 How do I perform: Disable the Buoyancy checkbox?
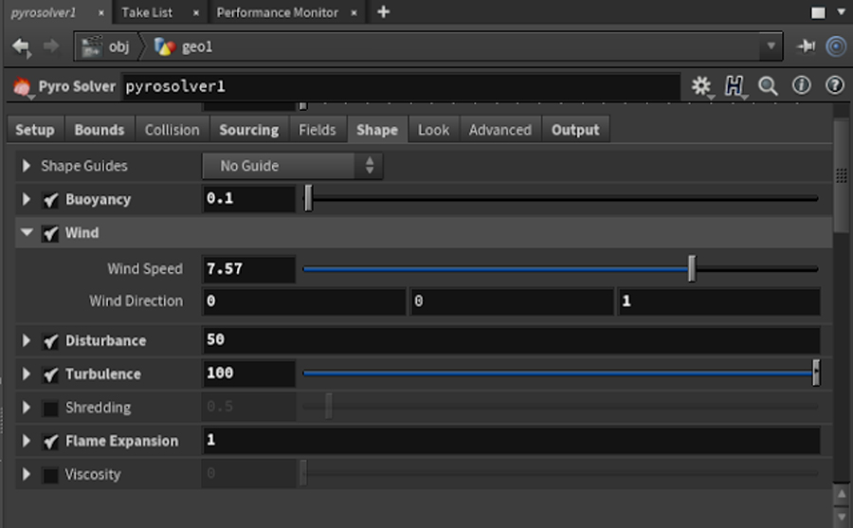[x=51, y=200]
